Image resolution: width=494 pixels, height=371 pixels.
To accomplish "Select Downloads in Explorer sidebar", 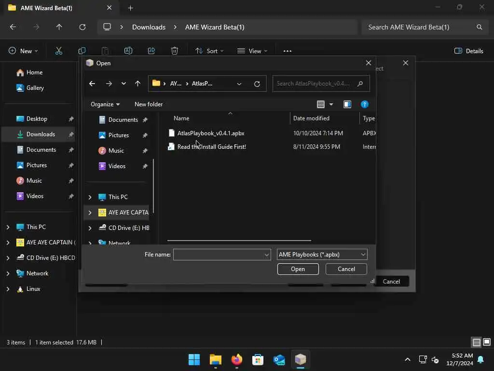I will [40, 134].
